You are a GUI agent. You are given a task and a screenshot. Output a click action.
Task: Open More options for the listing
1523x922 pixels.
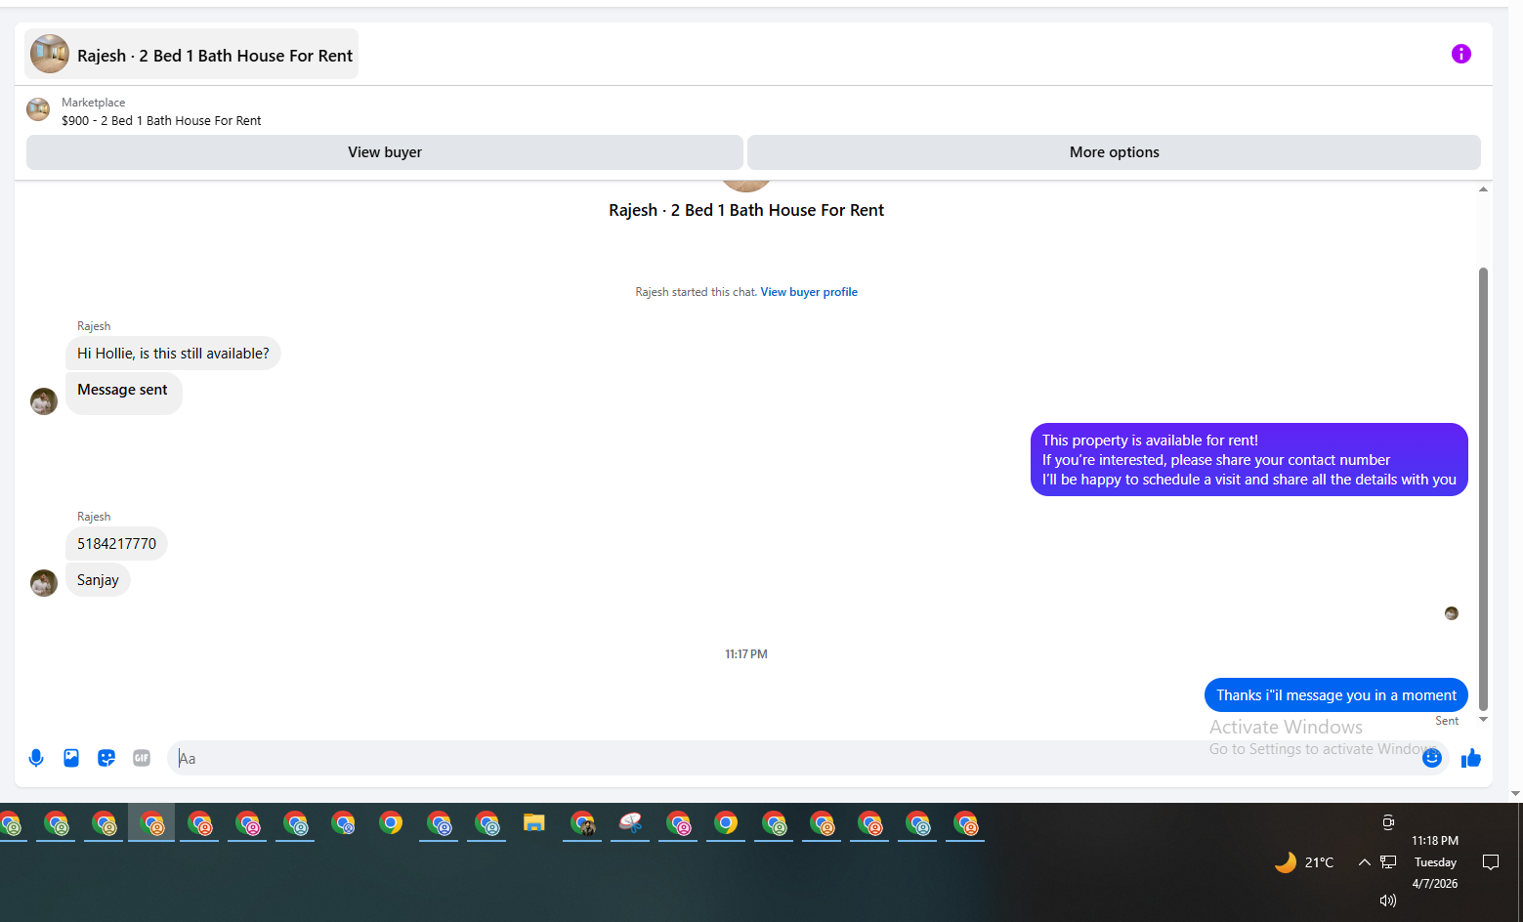click(x=1114, y=152)
